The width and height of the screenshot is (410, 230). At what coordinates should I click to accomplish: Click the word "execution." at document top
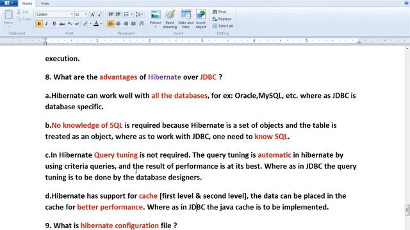tap(62, 58)
